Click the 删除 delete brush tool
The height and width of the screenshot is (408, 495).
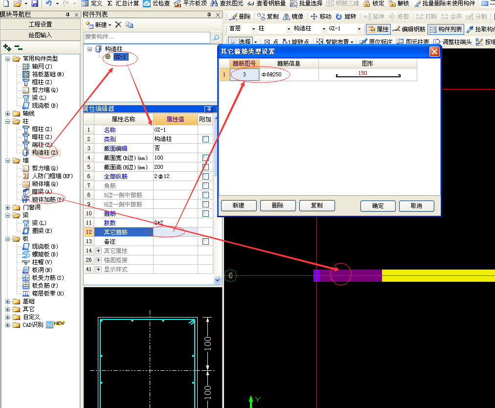[x=240, y=17]
